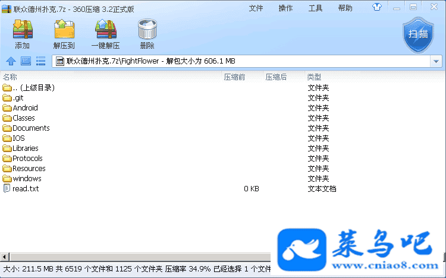The width and height of the screenshot is (446, 278).
Task: Select the 'Android' folder name
Action: [x=26, y=108]
